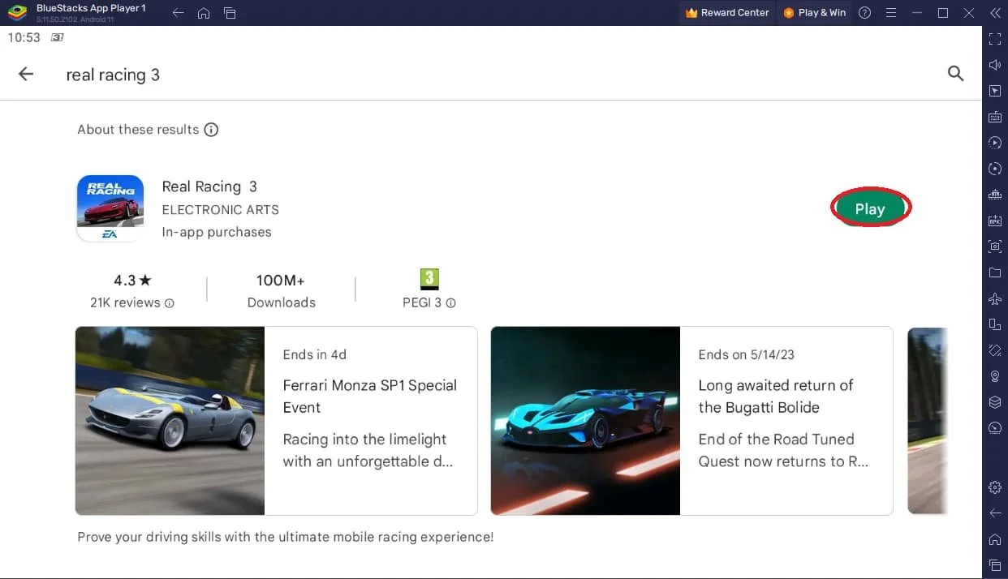Open the Media manager folder tool
The height and width of the screenshot is (579, 1008).
click(995, 272)
